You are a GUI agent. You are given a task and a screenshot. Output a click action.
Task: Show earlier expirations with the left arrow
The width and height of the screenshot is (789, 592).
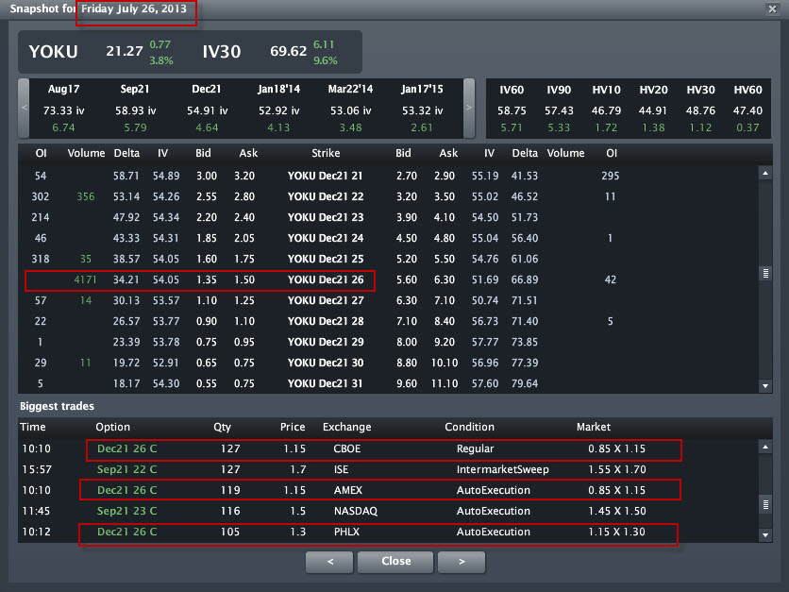[24, 108]
